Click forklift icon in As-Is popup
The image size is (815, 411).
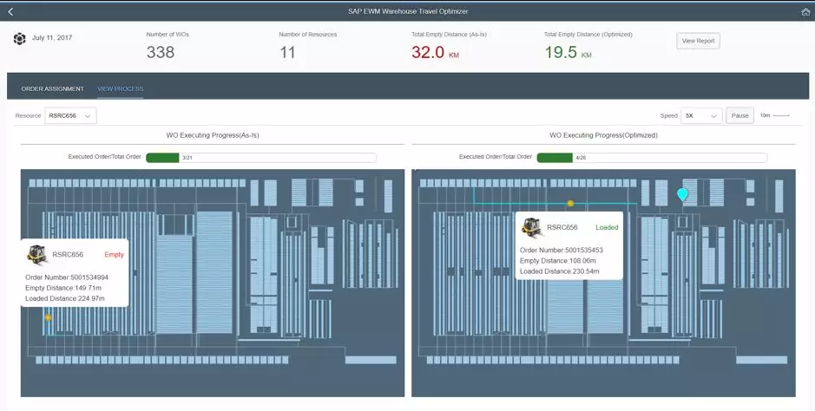coord(36,254)
